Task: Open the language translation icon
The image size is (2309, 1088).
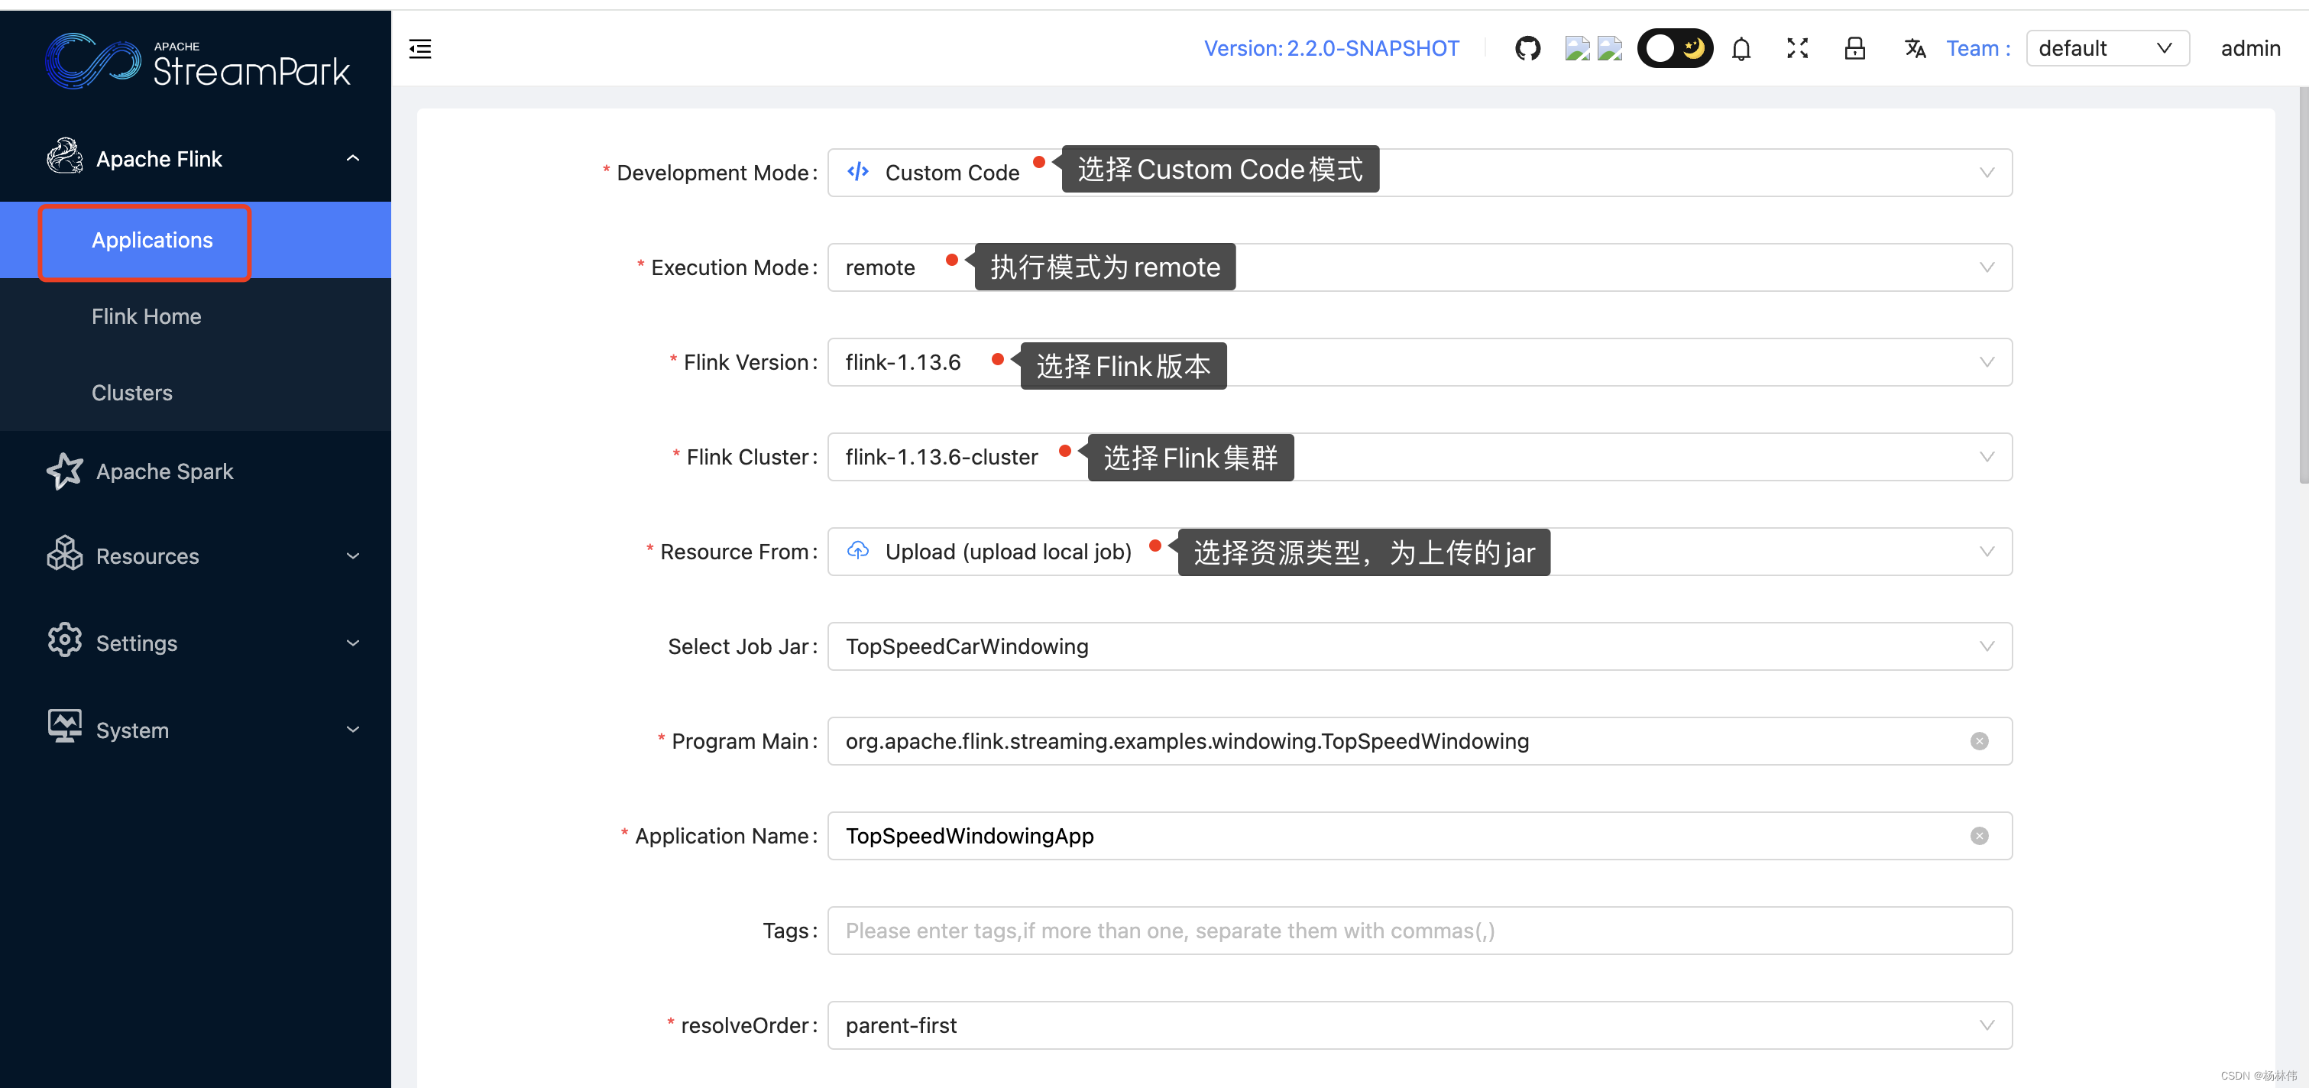Action: 1915,48
